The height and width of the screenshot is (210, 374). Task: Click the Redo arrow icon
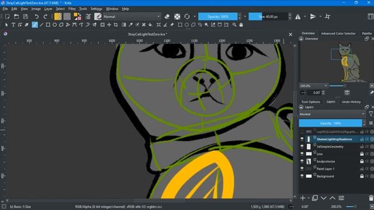pos(46,16)
